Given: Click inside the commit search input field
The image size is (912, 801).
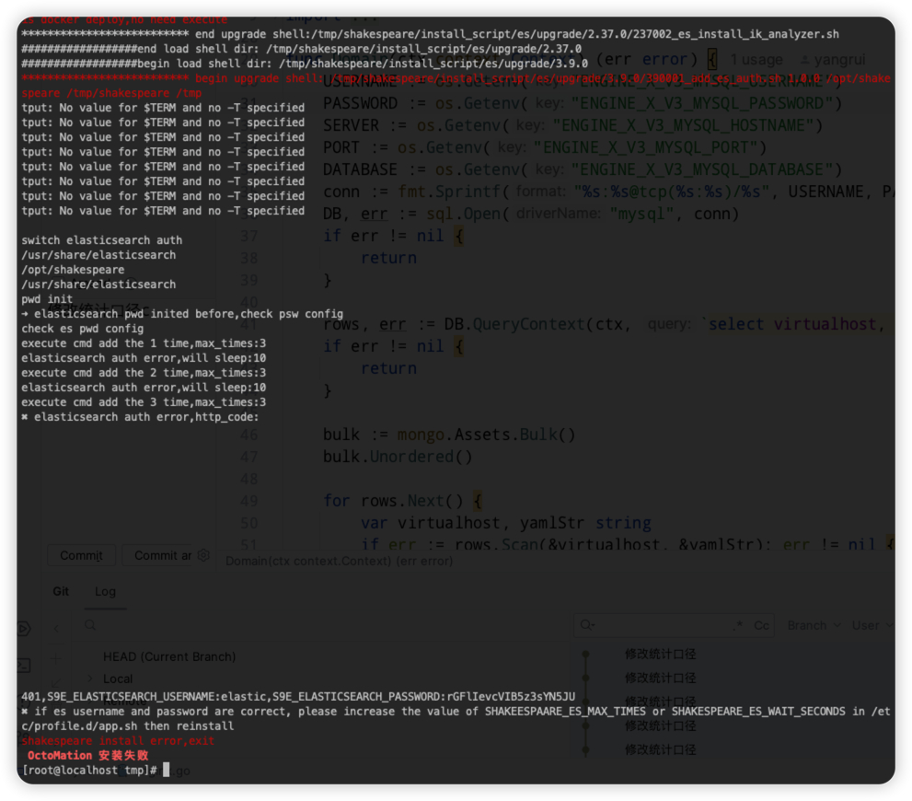Looking at the screenshot, I should pos(663,624).
